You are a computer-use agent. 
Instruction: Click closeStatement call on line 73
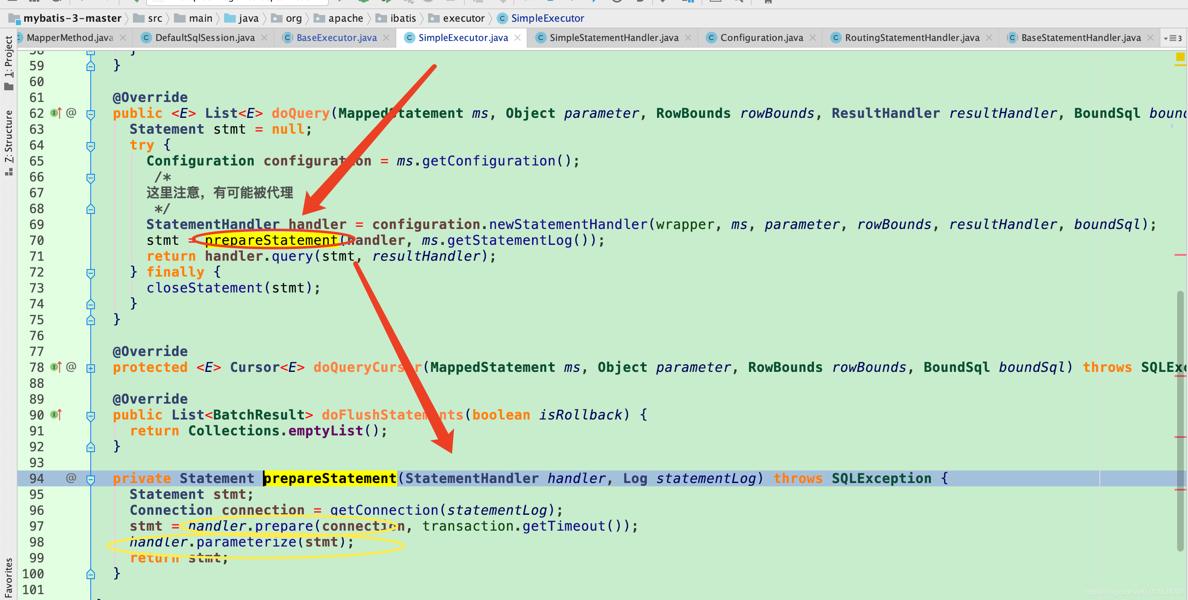click(204, 288)
